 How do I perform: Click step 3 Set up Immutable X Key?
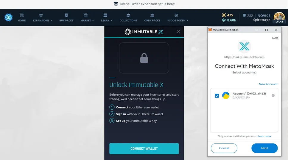133,121
